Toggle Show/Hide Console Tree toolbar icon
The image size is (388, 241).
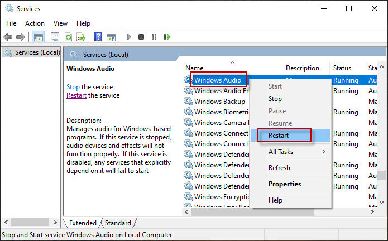pyautogui.click(x=39, y=37)
